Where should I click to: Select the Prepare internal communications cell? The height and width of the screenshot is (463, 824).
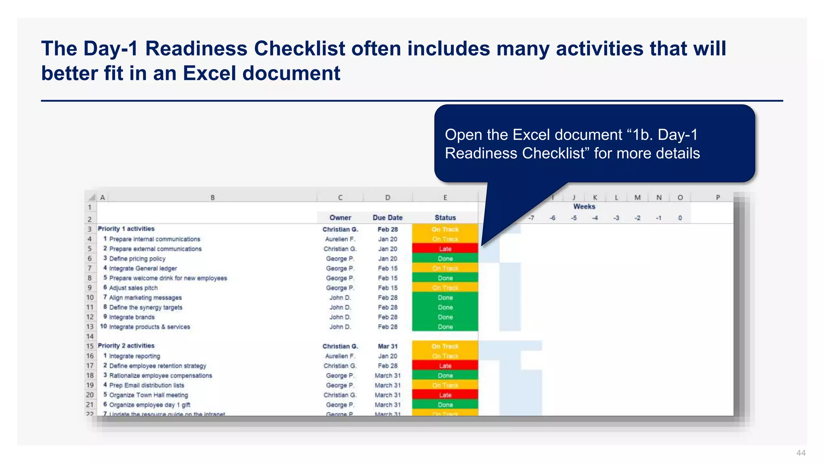click(x=154, y=239)
